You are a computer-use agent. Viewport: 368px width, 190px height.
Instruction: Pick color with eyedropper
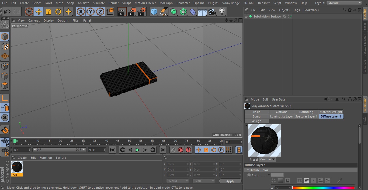(x=340, y=180)
